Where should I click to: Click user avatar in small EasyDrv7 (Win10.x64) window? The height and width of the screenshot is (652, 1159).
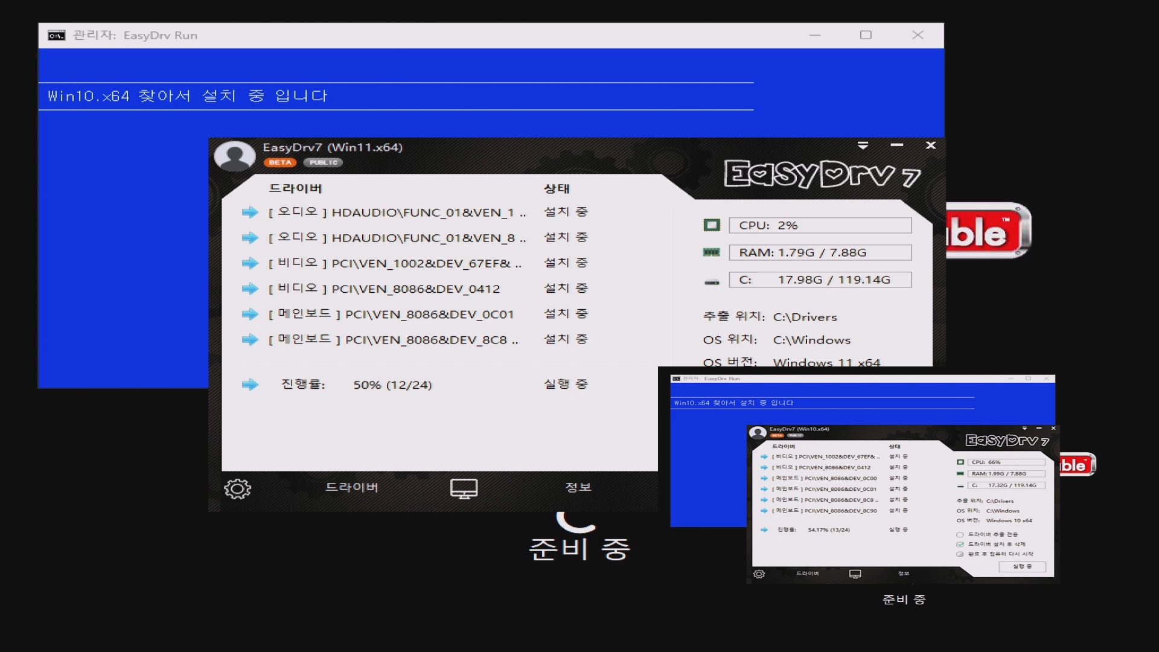click(x=758, y=432)
